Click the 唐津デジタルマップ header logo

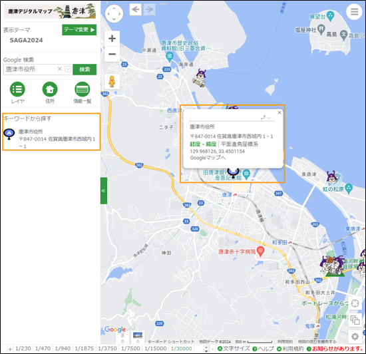click(50, 11)
